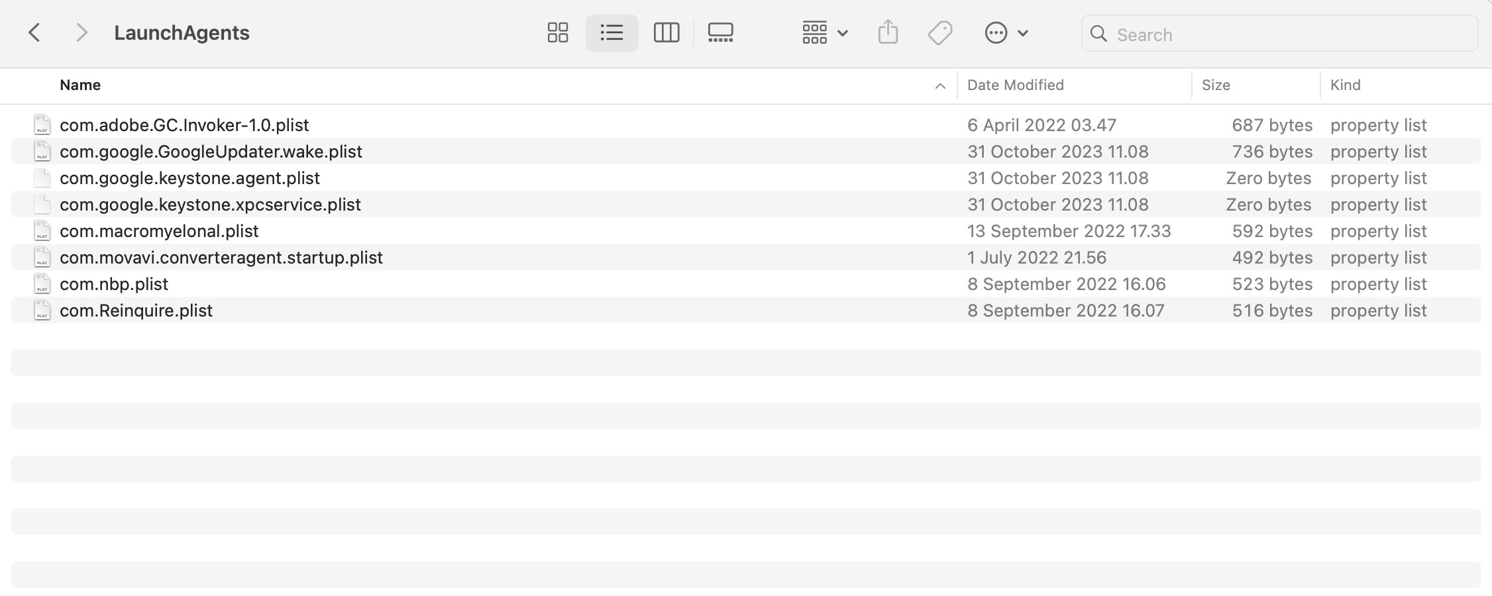Viewport: 1492px width, 596px height.
Task: Open the More actions ellipsis menu
Action: point(1006,32)
